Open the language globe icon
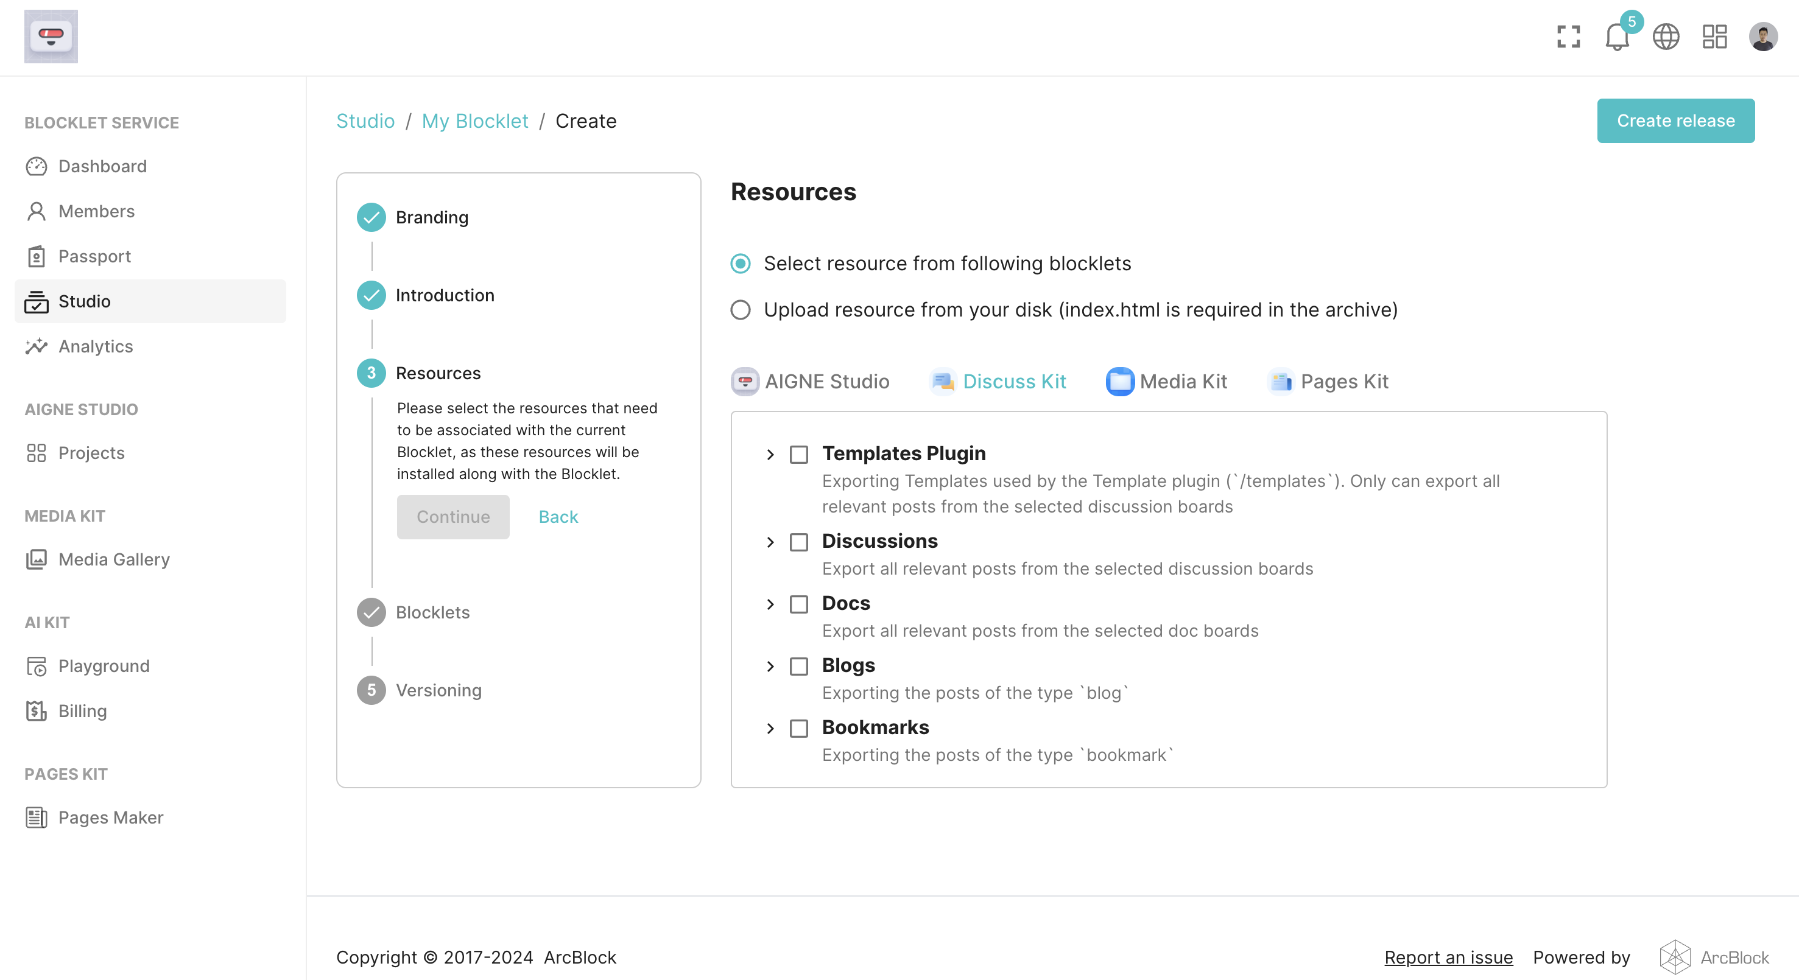Screen dimensions: 1799x980 pyautogui.click(x=1666, y=37)
